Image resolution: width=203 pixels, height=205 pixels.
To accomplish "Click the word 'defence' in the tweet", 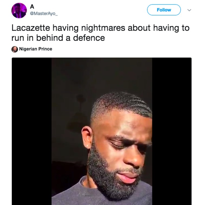I will 89,38.
